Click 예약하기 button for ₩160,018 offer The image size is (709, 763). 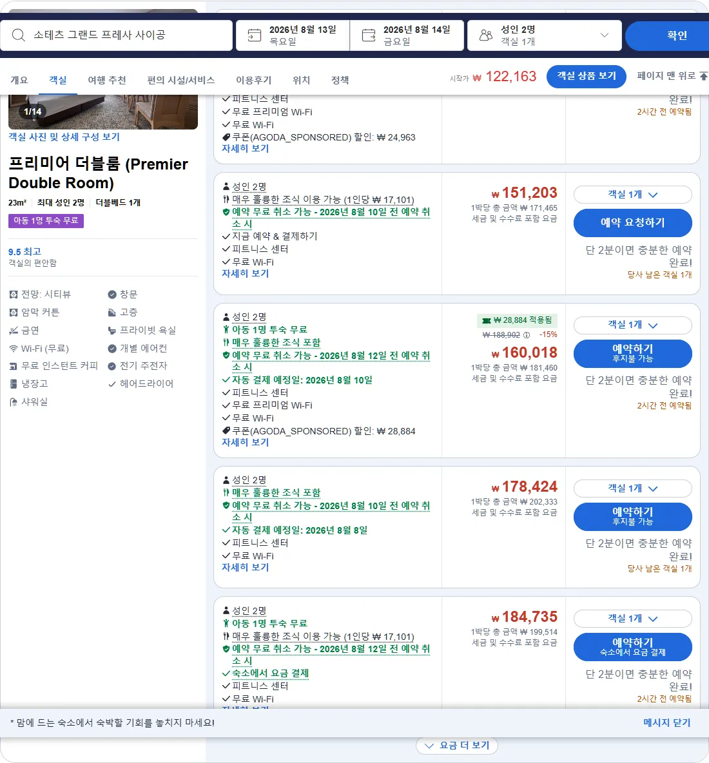(632, 353)
